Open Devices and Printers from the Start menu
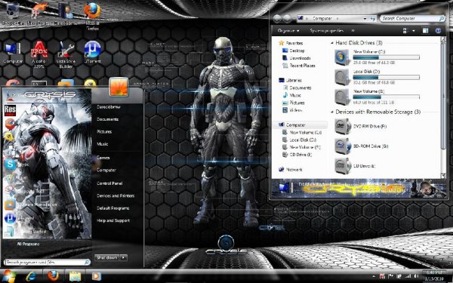Image resolution: width=453 pixels, height=283 pixels. 116,195
